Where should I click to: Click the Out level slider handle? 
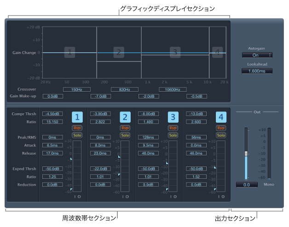point(246,154)
